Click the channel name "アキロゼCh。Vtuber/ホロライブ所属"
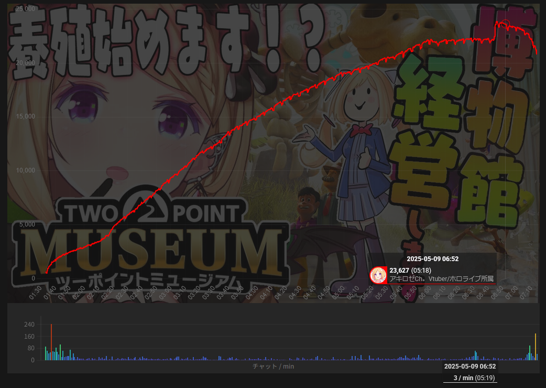Image resolution: width=546 pixels, height=388 pixels. (441, 278)
